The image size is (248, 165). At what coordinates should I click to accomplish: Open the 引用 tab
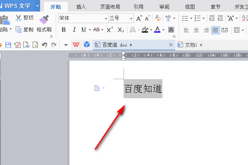point(138,7)
